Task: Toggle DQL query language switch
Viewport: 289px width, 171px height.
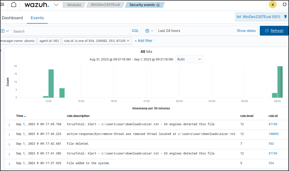Action: [135, 31]
